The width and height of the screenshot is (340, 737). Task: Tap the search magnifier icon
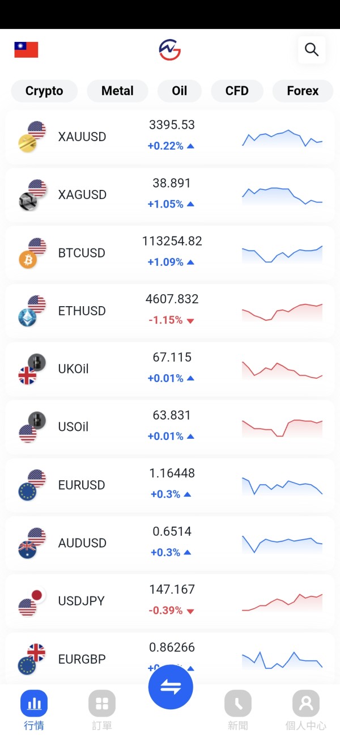pos(311,50)
